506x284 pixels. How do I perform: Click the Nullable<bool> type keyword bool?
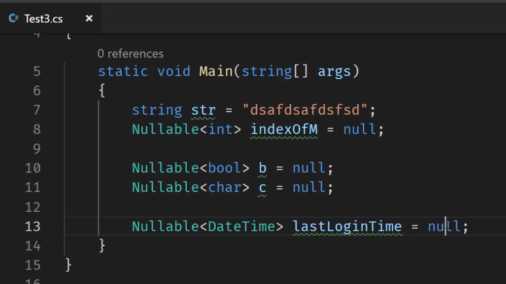[224, 168]
